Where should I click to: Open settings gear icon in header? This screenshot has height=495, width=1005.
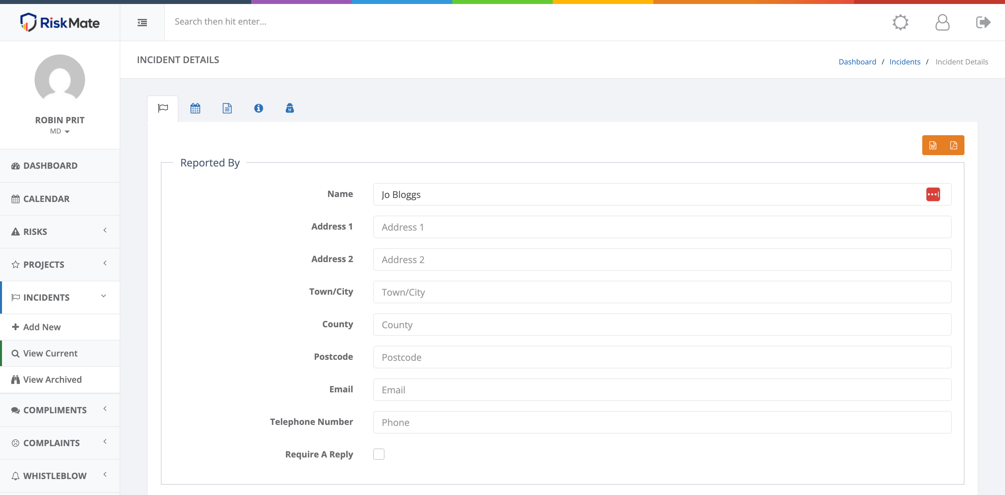coord(900,22)
